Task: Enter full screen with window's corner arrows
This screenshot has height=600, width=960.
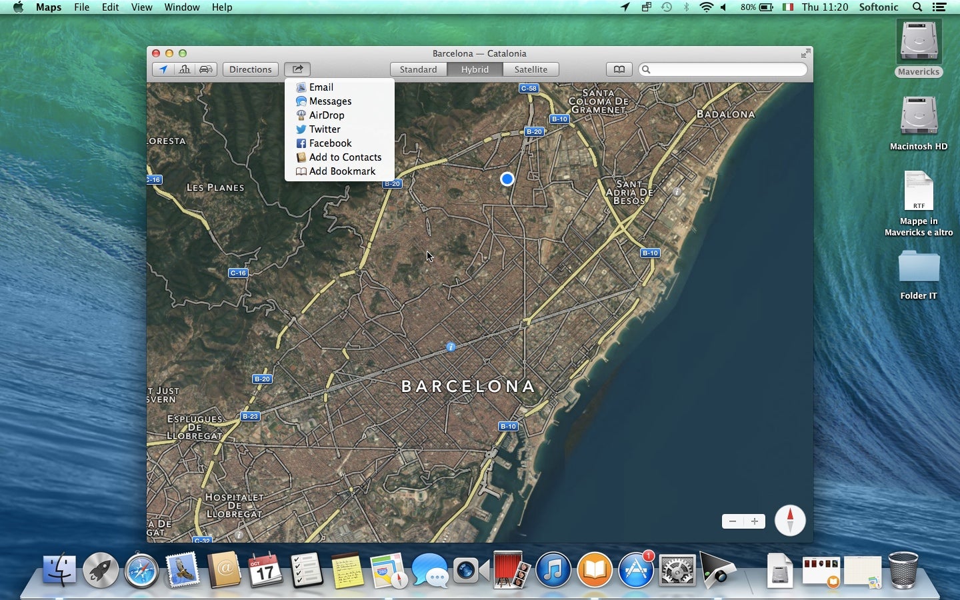Action: click(x=805, y=53)
